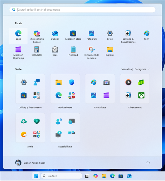Open cloud upload icon in Altele group

coord(24,121)
